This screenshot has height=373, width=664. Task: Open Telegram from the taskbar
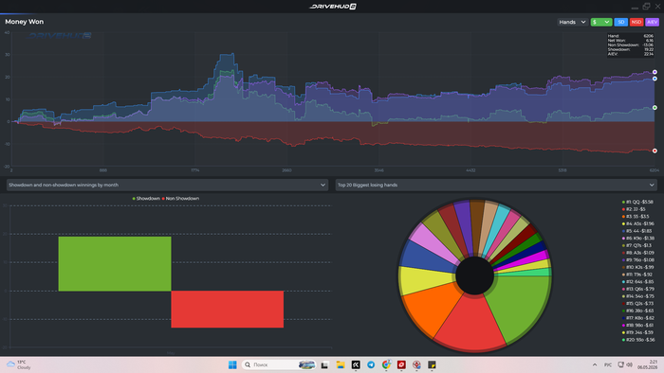click(x=371, y=365)
